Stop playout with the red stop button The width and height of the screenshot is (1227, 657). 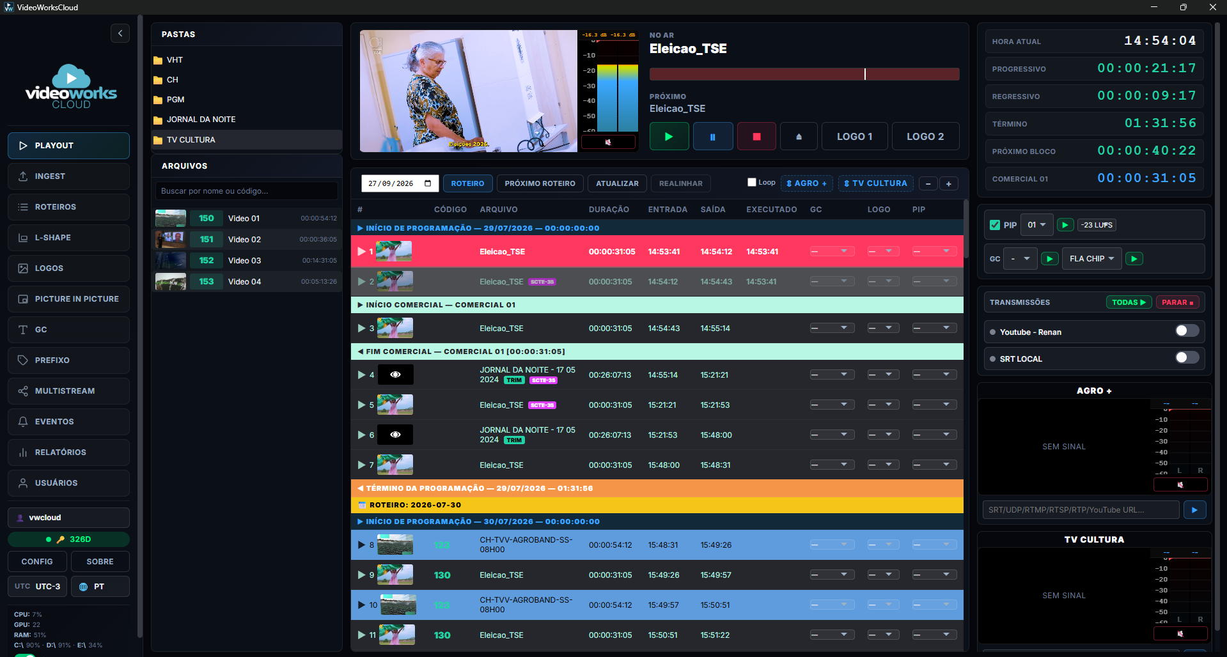pos(756,136)
